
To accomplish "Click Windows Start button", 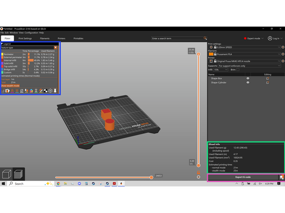I will coord(3,184).
